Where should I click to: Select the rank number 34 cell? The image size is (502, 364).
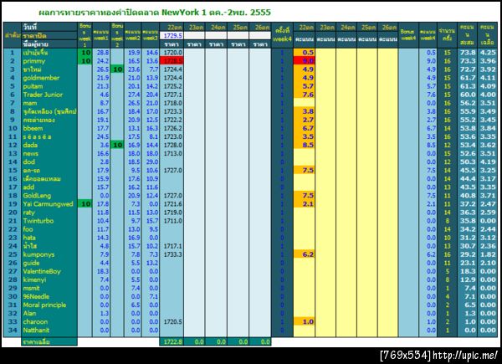pos(13,330)
